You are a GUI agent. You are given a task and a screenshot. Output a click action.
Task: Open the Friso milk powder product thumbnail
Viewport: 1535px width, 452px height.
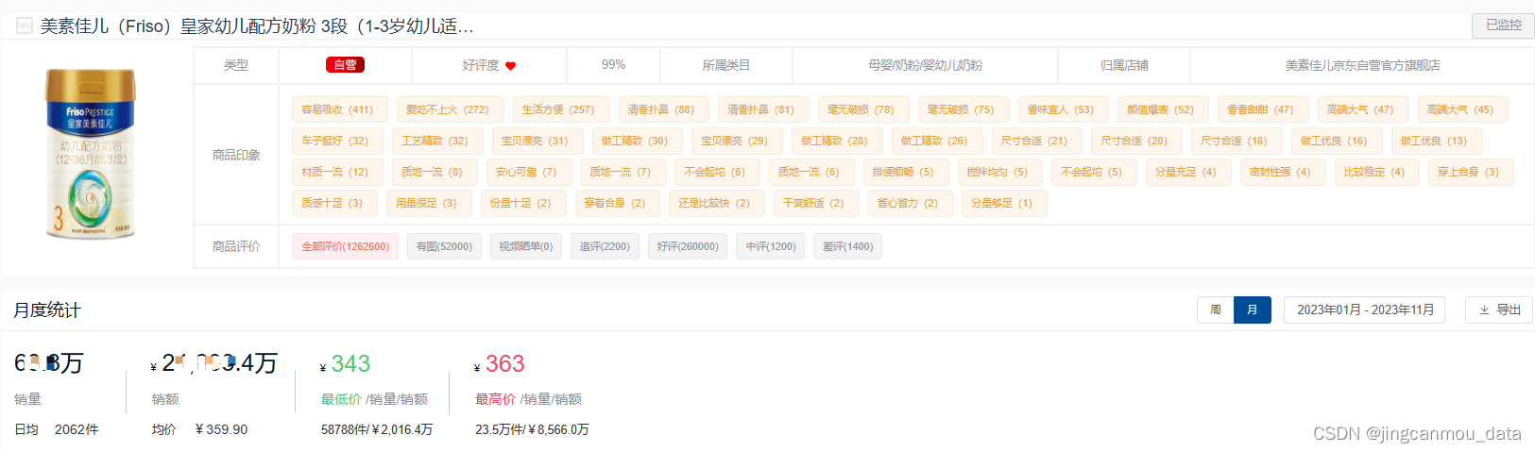pyautogui.click(x=91, y=153)
